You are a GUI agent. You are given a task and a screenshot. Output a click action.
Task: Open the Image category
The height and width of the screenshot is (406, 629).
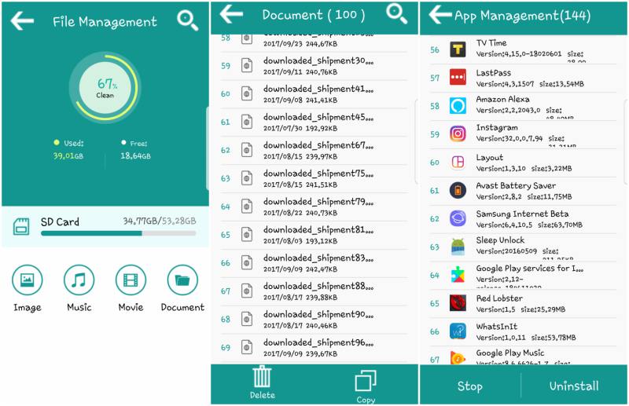click(27, 280)
